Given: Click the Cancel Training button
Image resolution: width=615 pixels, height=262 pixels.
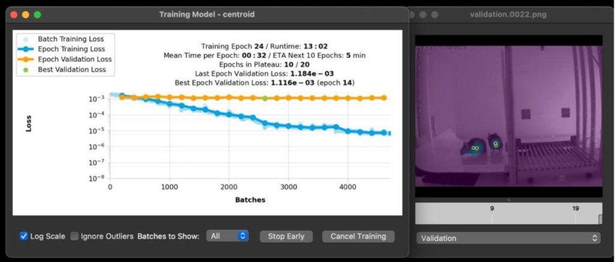Looking at the screenshot, I should pos(358,236).
